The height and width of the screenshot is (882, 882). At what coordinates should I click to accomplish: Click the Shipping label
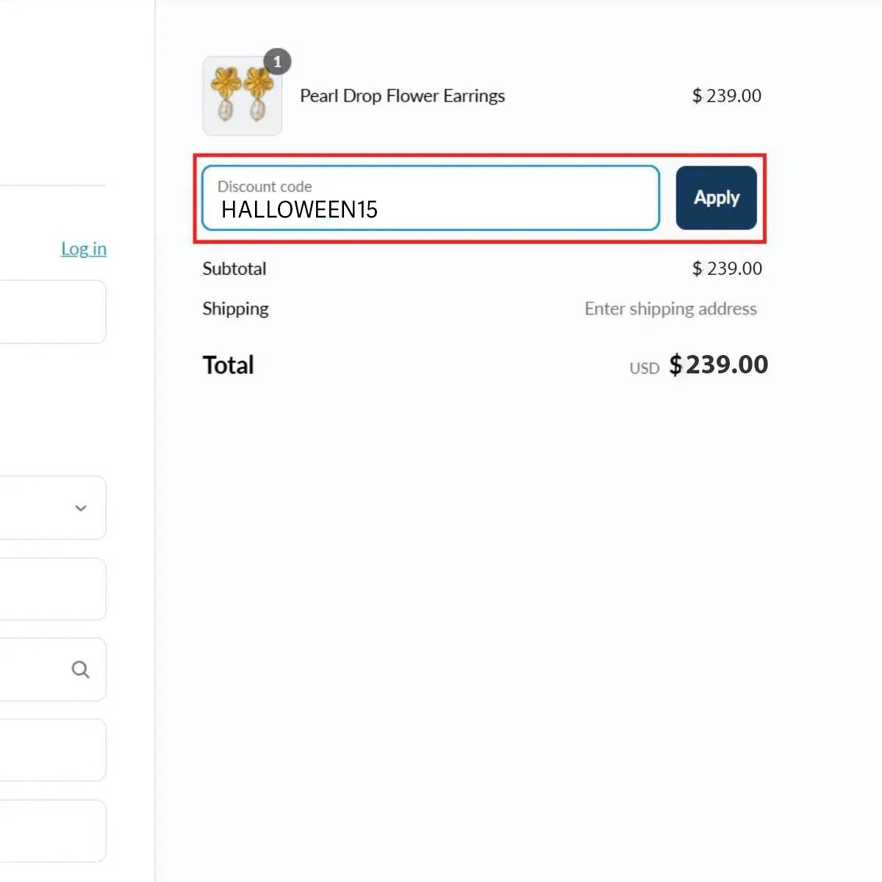click(x=235, y=309)
